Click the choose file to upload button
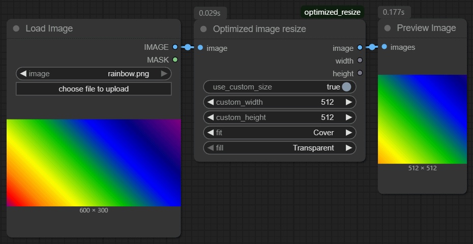Screen dimensions: 473x244 coord(94,89)
